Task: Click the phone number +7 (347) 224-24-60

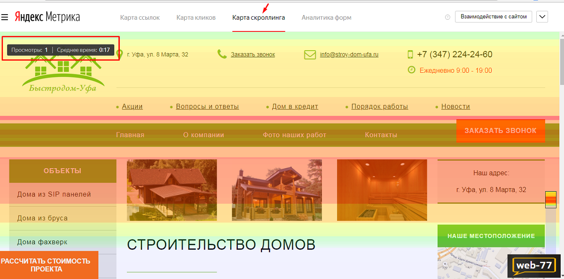Action: coord(454,54)
